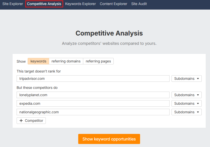Click Show keyword opportunities
Screen dimensions: 210x147
[109, 139]
